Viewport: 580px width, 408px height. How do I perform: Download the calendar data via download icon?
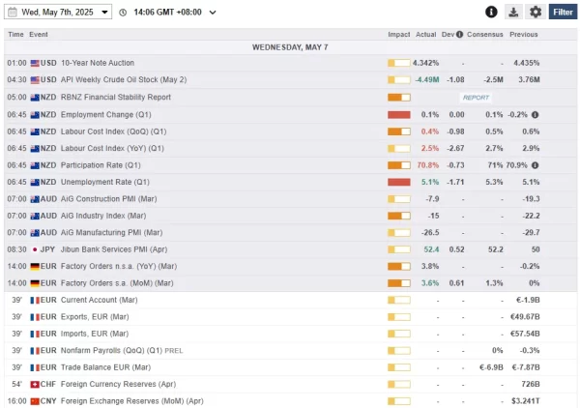513,12
